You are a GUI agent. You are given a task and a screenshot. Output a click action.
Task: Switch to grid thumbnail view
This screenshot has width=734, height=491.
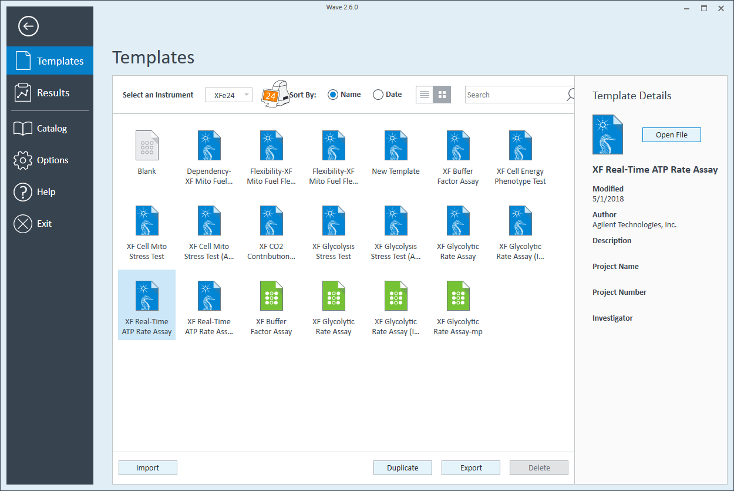point(442,95)
